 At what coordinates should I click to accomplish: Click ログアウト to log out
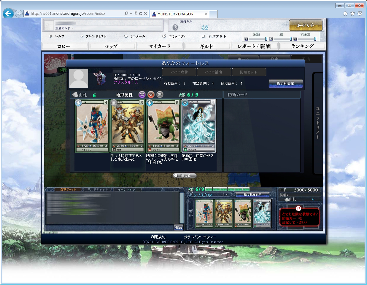[214, 36]
